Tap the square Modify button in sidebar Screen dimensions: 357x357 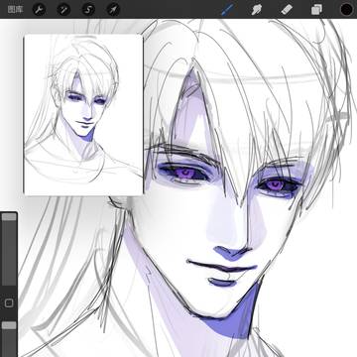click(9, 303)
